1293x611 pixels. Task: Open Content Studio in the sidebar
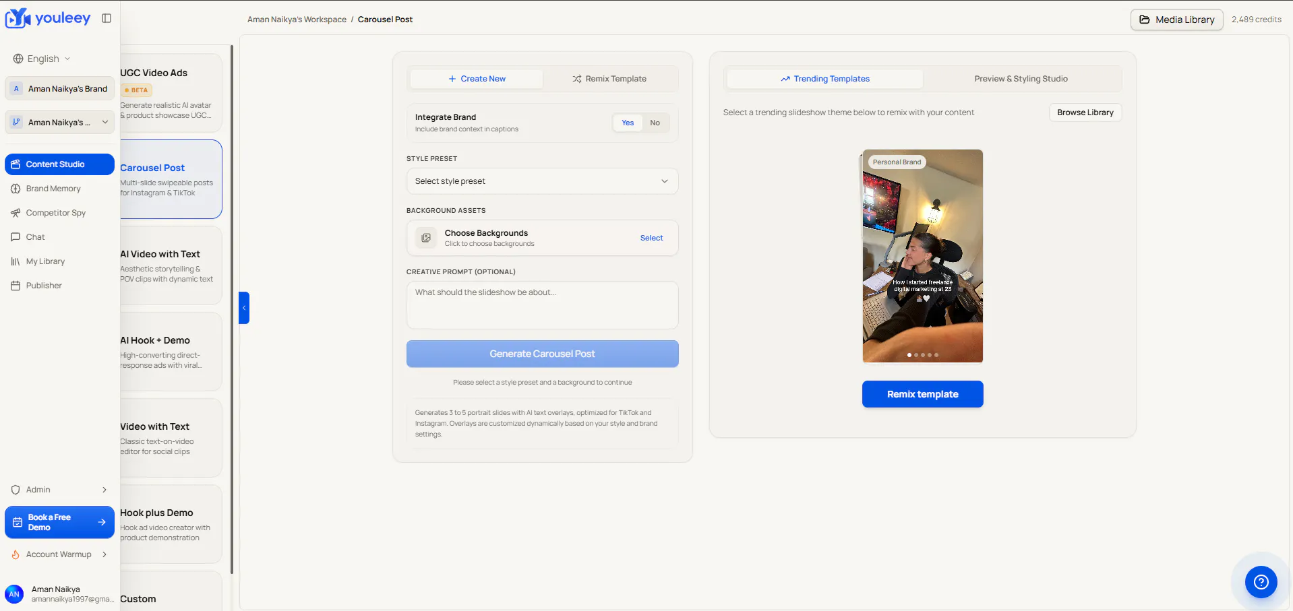[60, 164]
